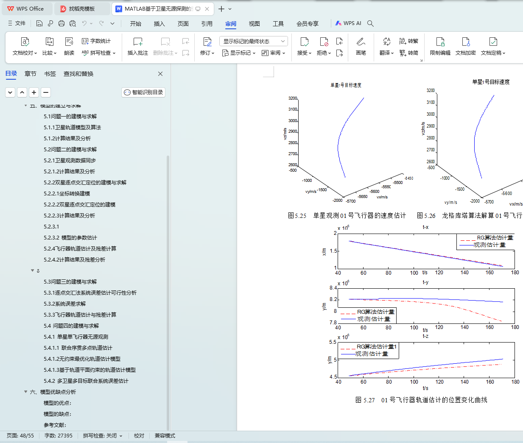Open 文档定稿 finalize document
This screenshot has height=443, width=523.
493,47
